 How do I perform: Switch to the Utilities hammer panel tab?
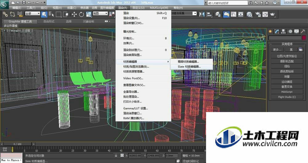point(303,31)
